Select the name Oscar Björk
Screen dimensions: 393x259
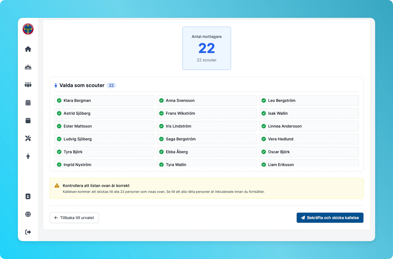279,152
